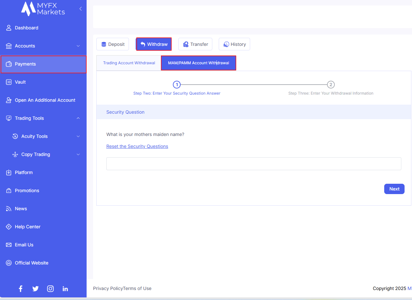Expand the Copy Trading submenu chevron
The image size is (412, 300).
[x=78, y=154]
